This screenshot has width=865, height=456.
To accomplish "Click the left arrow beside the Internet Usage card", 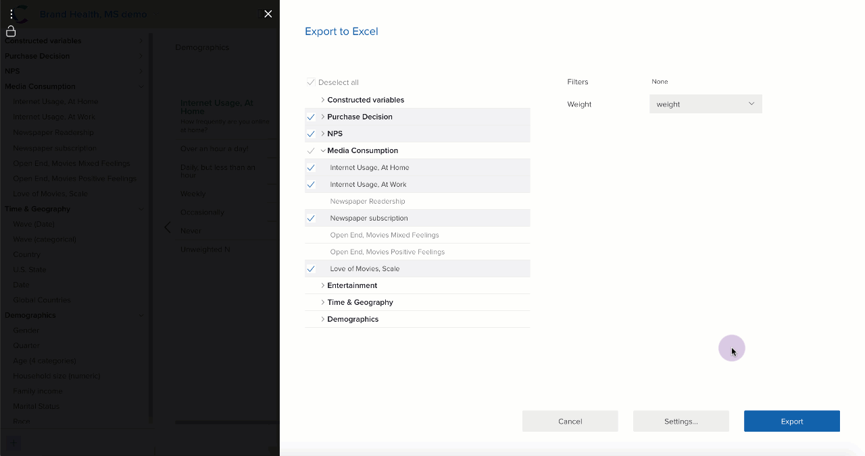I will pos(168,227).
